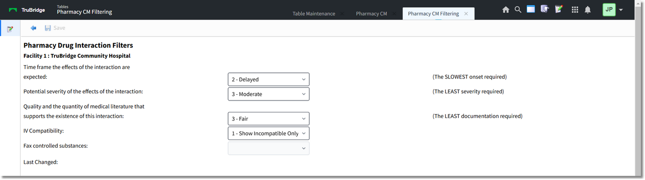The width and height of the screenshot is (645, 180).
Task: Click the header title 'Pharmacy CM Filtering'
Action: click(x=85, y=12)
